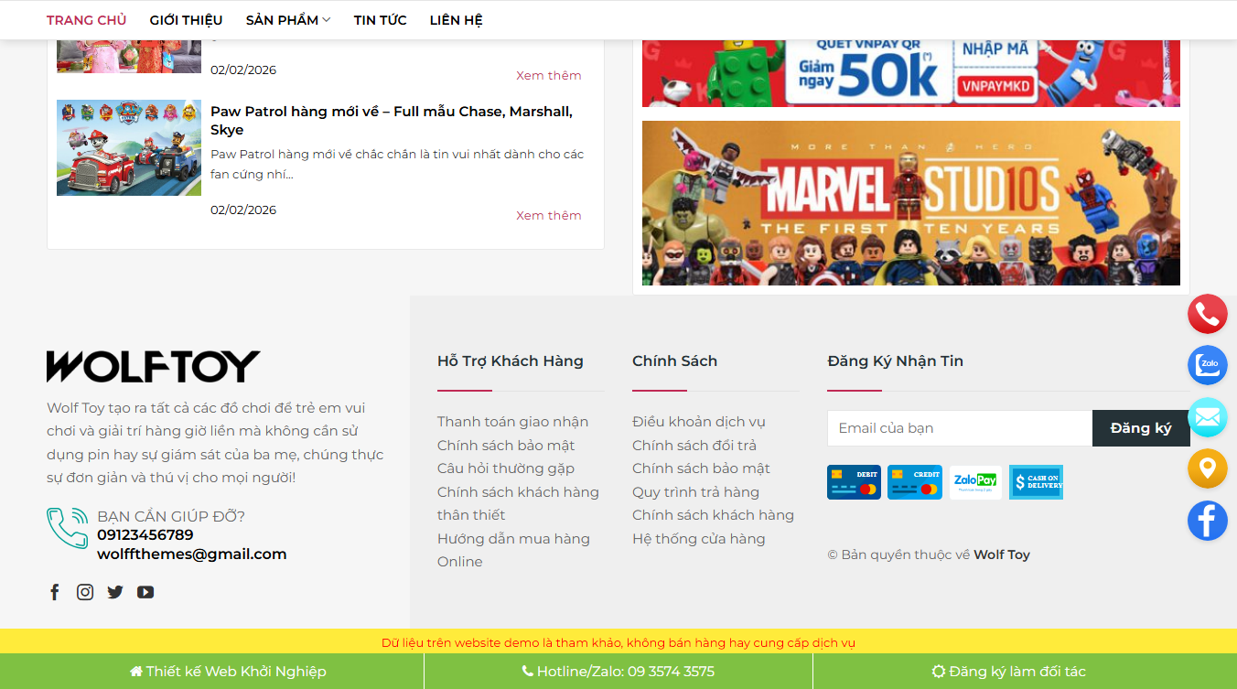This screenshot has height=689, width=1237.
Task: Click the Marvel Studios LEGO banner
Action: 911,203
